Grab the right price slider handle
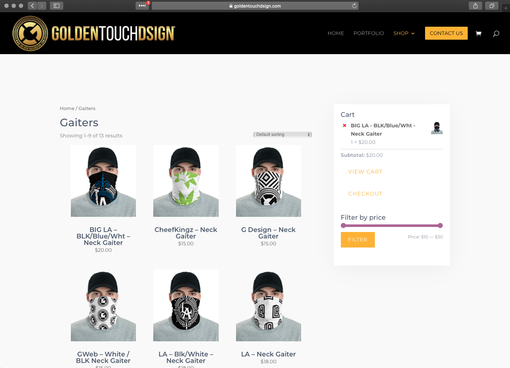 pyautogui.click(x=440, y=225)
